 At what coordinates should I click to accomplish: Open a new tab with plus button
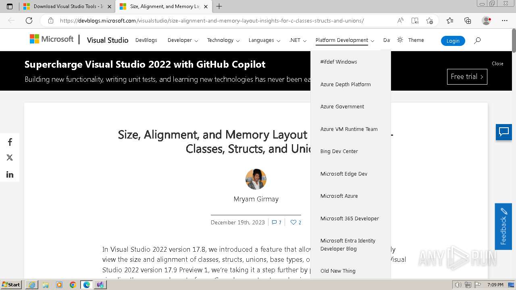click(219, 6)
